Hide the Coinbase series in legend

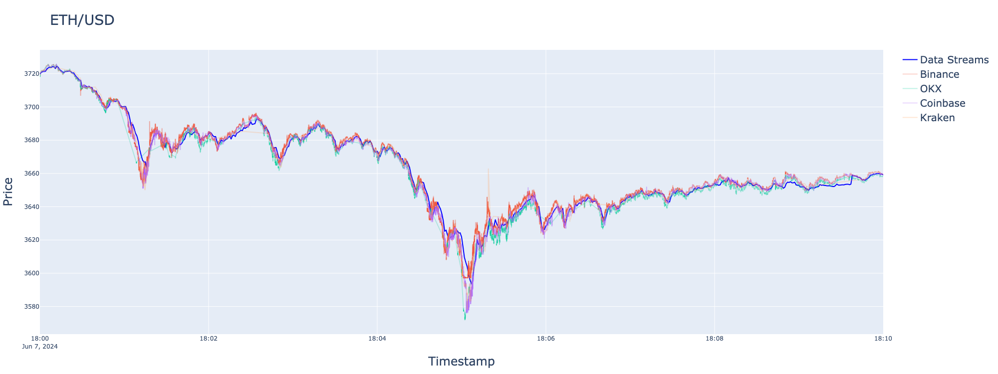(942, 103)
